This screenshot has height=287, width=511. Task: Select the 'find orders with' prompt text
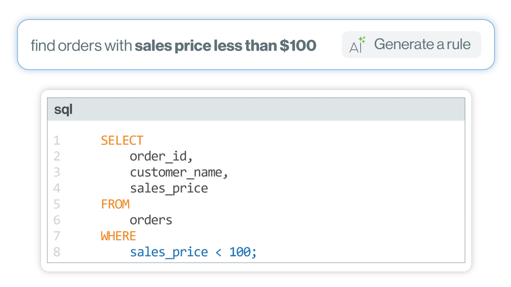click(81, 46)
